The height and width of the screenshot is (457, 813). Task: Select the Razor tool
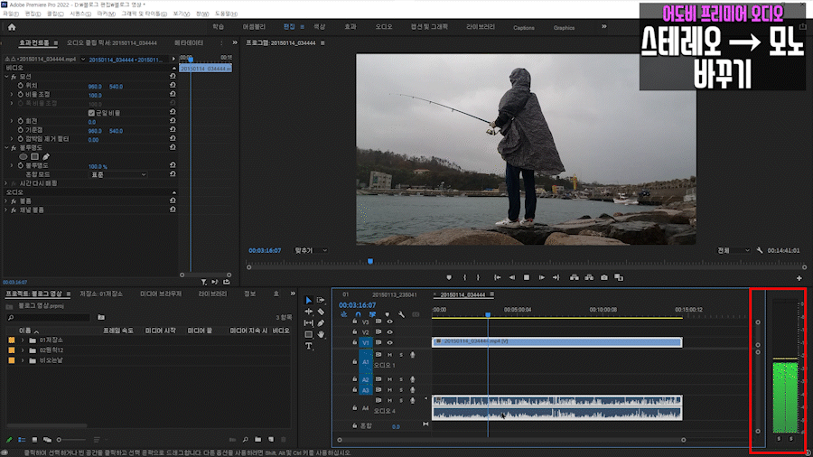[321, 312]
